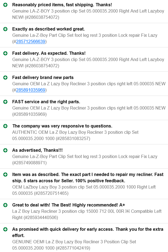Click the "Exactly as described worked great" comment
Screen dimensions: 168x252
(x=48, y=29)
